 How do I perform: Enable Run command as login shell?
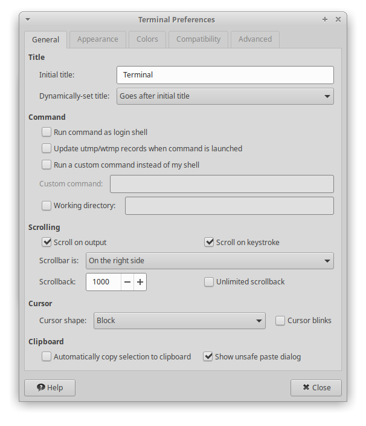click(47, 133)
